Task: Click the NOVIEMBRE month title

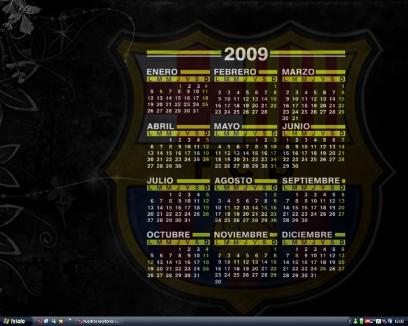Action: (x=241, y=235)
